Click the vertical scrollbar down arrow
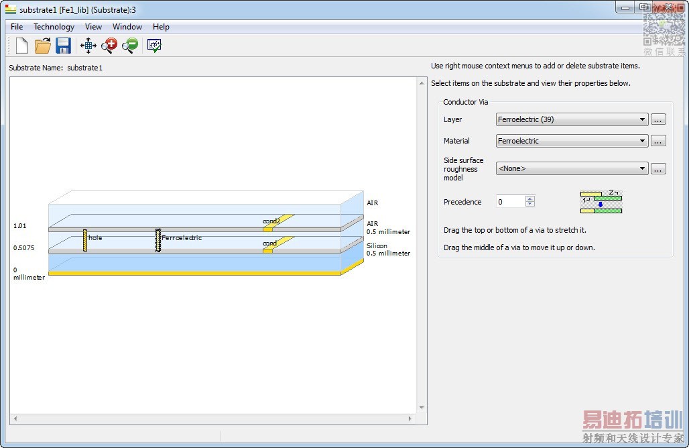The width and height of the screenshot is (689, 448). click(422, 408)
